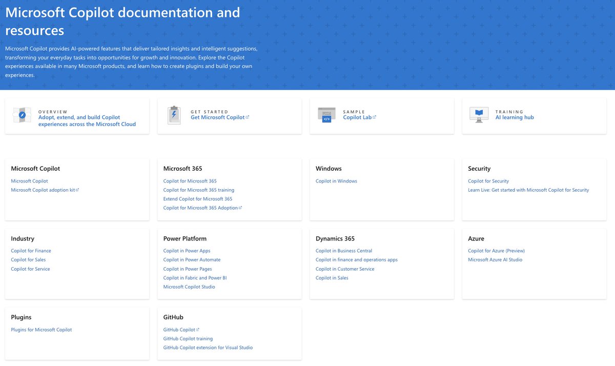Open the Microsoft Azure AI Studio link
The height and width of the screenshot is (366, 615).
click(x=495, y=260)
